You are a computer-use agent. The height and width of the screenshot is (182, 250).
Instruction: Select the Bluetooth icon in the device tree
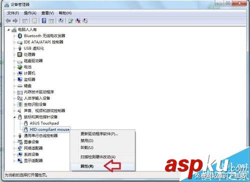click(x=20, y=36)
